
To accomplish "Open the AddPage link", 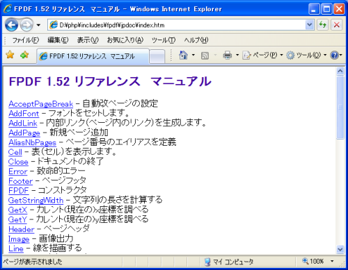I will [24, 133].
